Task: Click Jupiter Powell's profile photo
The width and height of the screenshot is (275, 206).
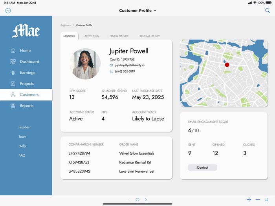Action: point(85,64)
